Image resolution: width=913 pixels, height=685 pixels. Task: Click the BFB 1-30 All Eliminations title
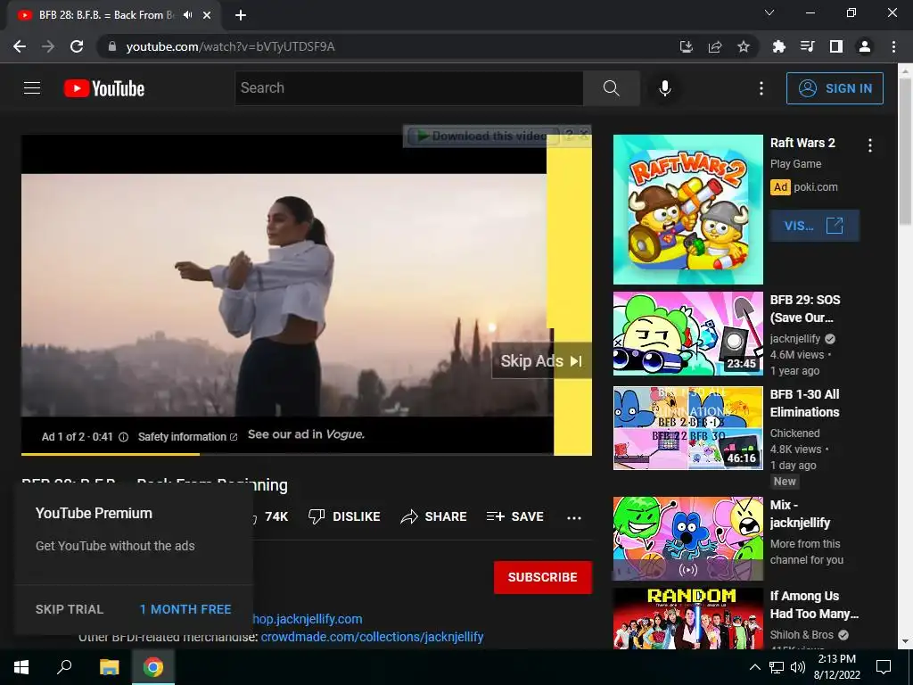(805, 403)
